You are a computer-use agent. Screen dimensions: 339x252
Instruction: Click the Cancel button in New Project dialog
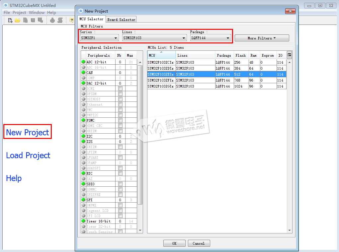[199, 243]
